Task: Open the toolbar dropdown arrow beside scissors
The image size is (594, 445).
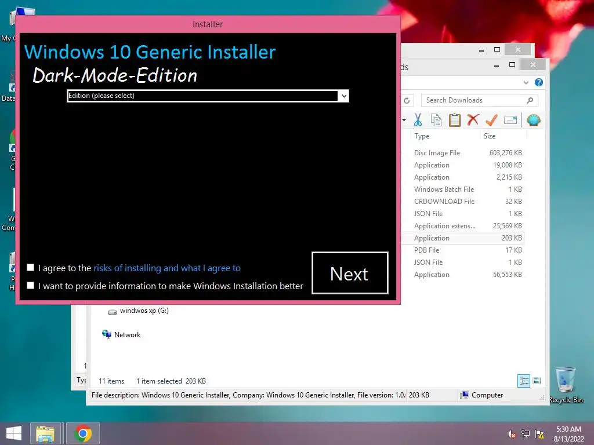Action: pos(404,121)
